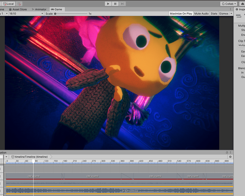Screen dimensions: 245x196
Task: Toggle the Stats overlay
Action: (x=214, y=14)
